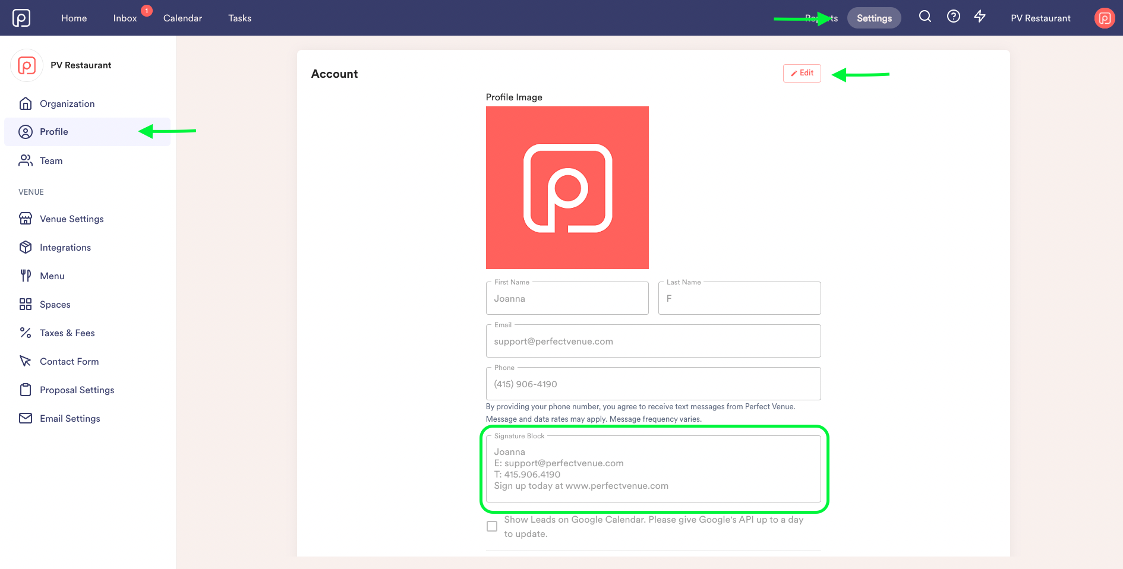Screen dimensions: 1123x569
Task: Select the Menu fork-and-knife icon
Action: (26, 276)
